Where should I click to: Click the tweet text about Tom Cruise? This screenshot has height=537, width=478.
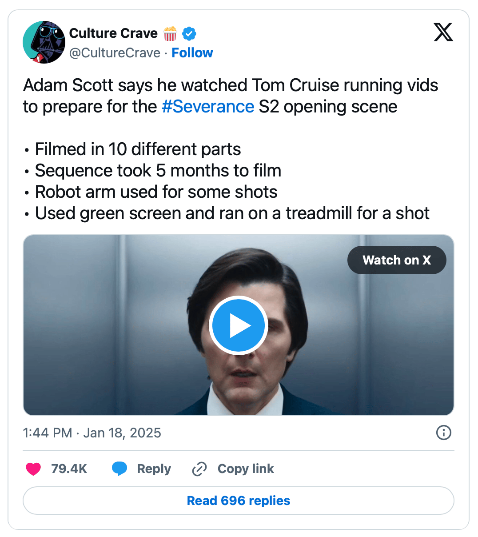(231, 85)
